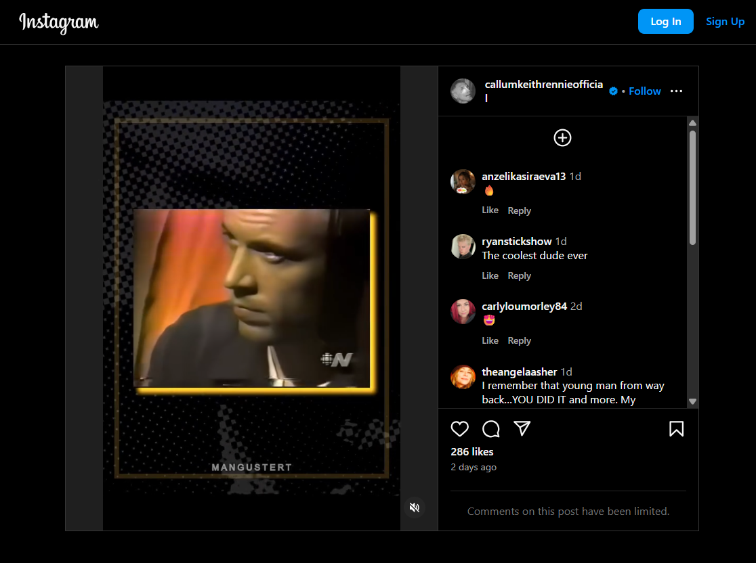Viewport: 756px width, 563px height.
Task: Open ryanstickshow avatar
Action: point(463,246)
